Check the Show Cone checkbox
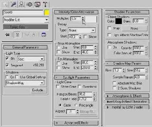152x127 pixels. (58, 87)
